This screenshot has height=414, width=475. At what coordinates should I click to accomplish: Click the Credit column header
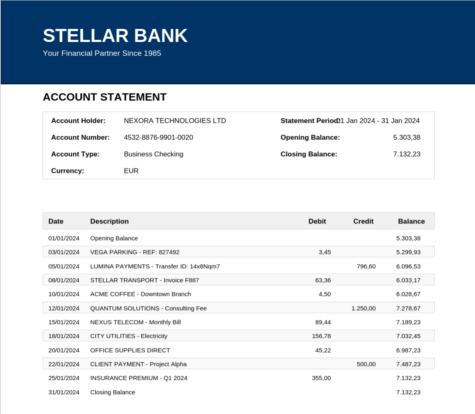pyautogui.click(x=363, y=221)
